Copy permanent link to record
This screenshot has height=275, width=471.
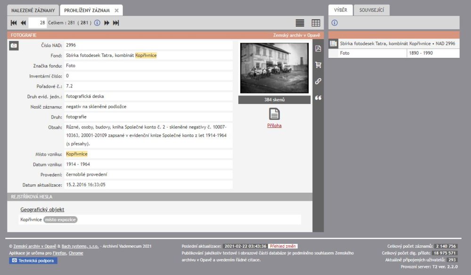tap(318, 81)
